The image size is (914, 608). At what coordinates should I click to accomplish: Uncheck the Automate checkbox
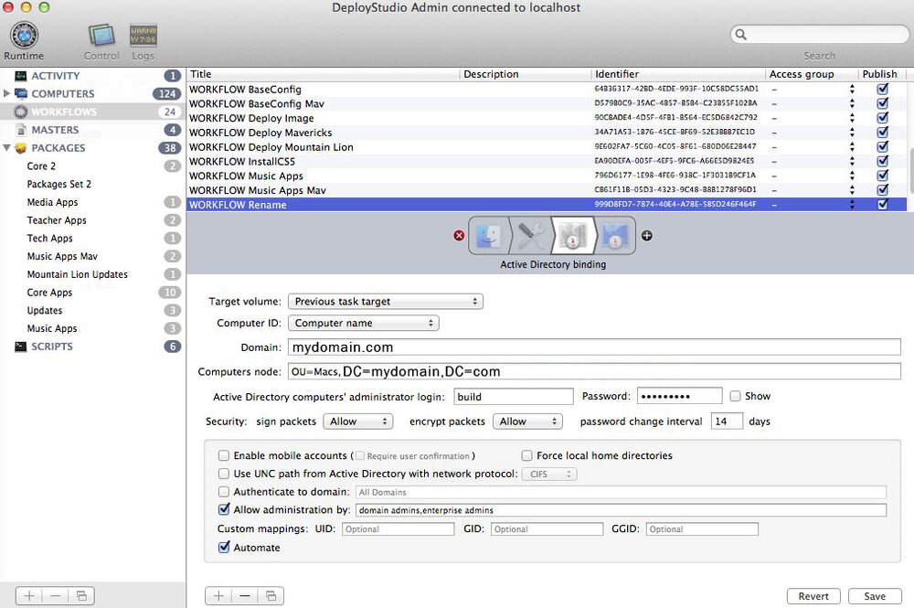point(224,547)
